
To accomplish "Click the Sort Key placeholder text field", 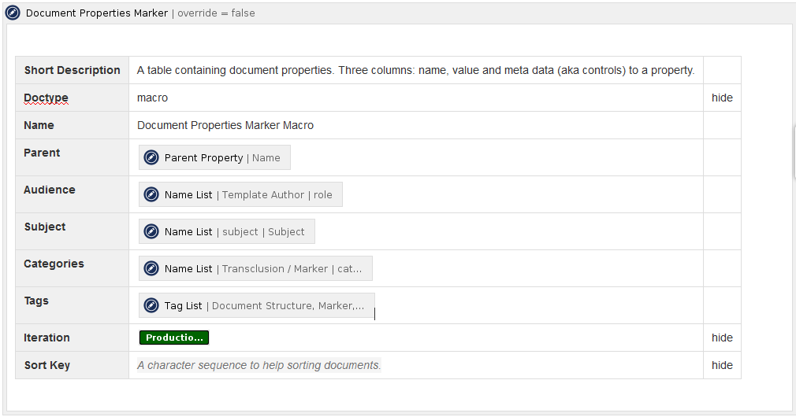I will [x=259, y=365].
